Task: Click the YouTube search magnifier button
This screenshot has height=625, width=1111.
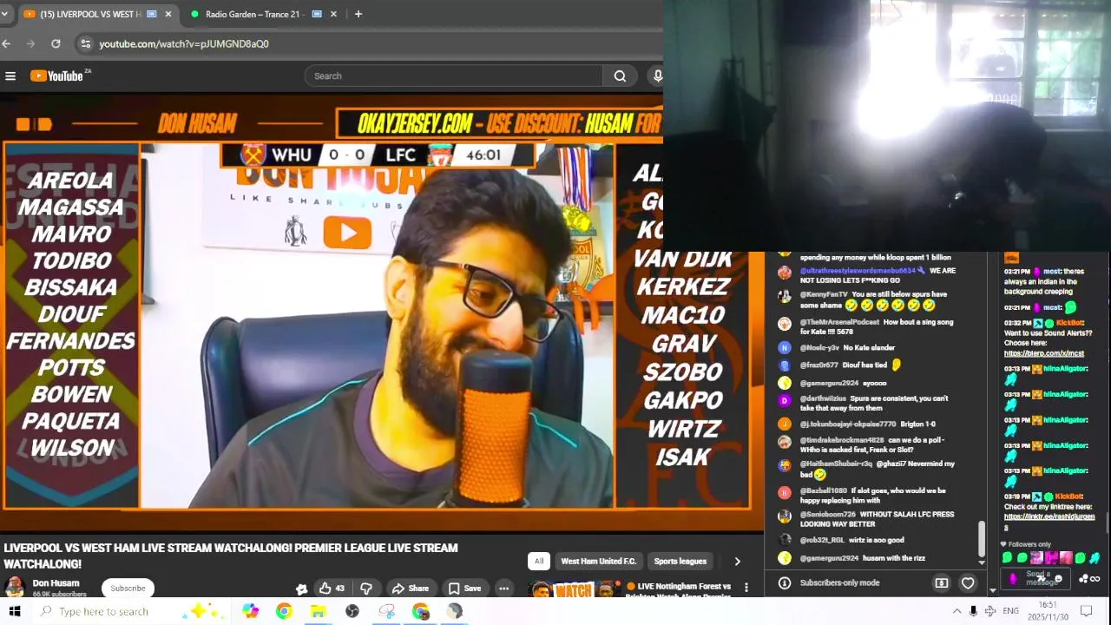Action: pyautogui.click(x=620, y=76)
